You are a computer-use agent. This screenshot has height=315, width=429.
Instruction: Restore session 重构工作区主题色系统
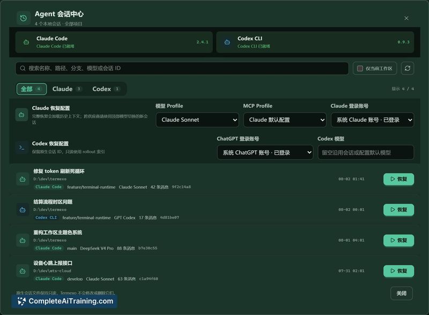398,240
